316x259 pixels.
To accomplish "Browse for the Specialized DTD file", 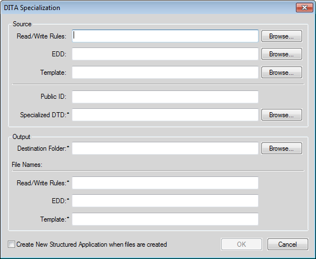I will click(x=281, y=114).
